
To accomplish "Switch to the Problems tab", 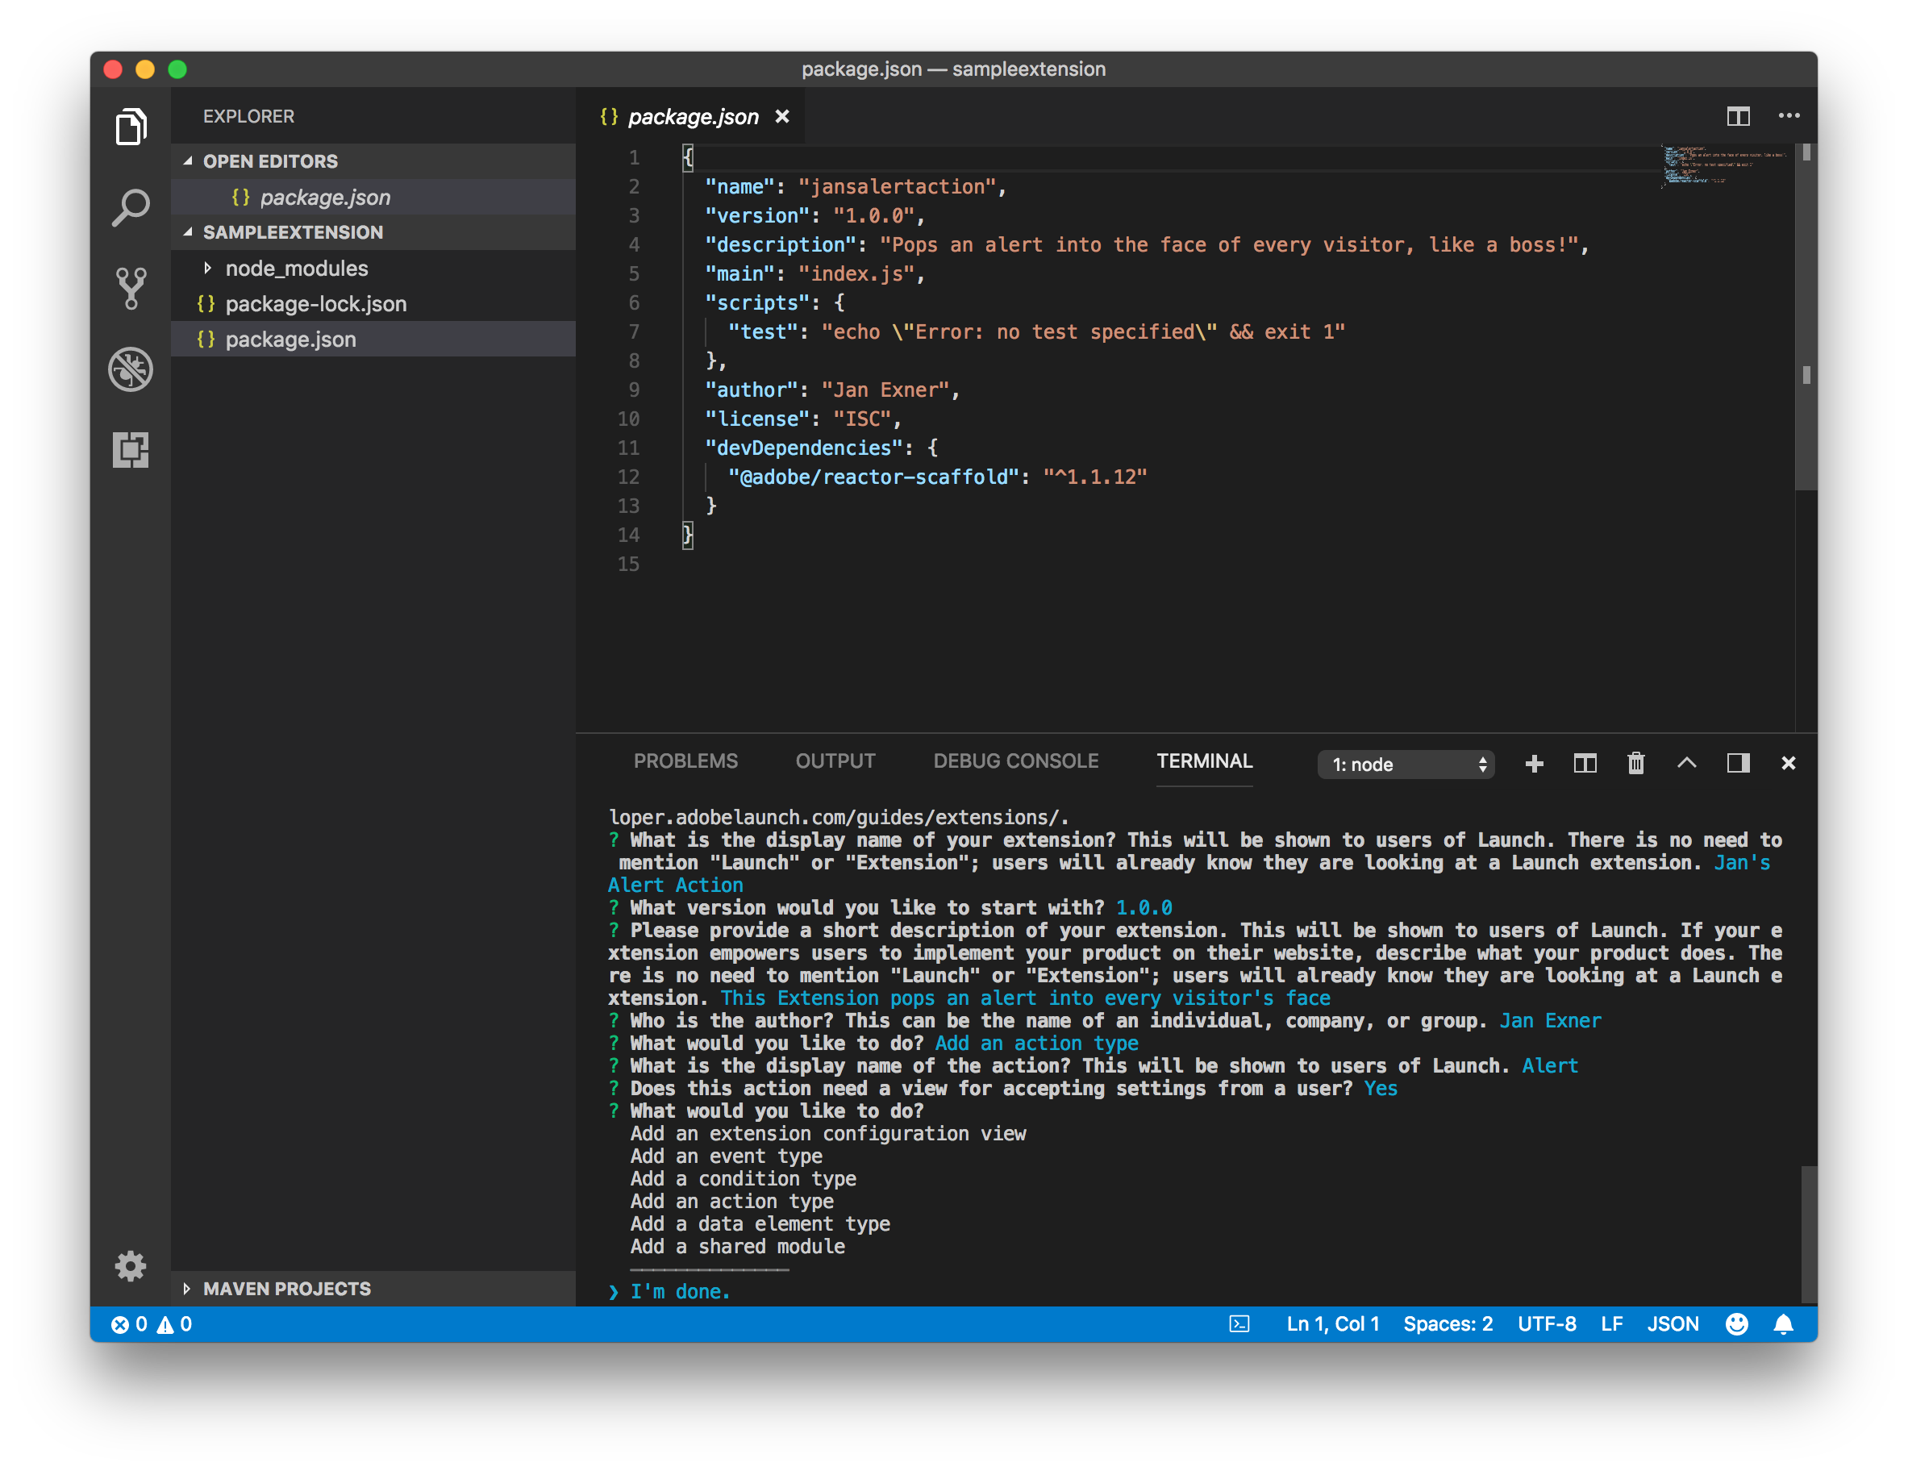I will (x=685, y=761).
